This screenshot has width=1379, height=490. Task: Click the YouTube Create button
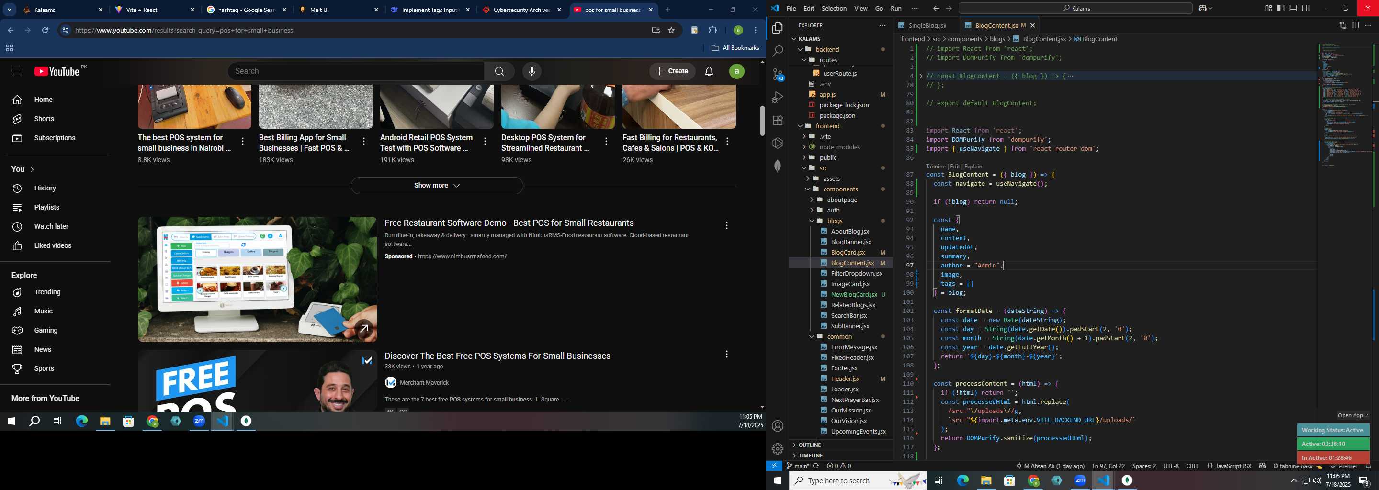[x=672, y=71]
